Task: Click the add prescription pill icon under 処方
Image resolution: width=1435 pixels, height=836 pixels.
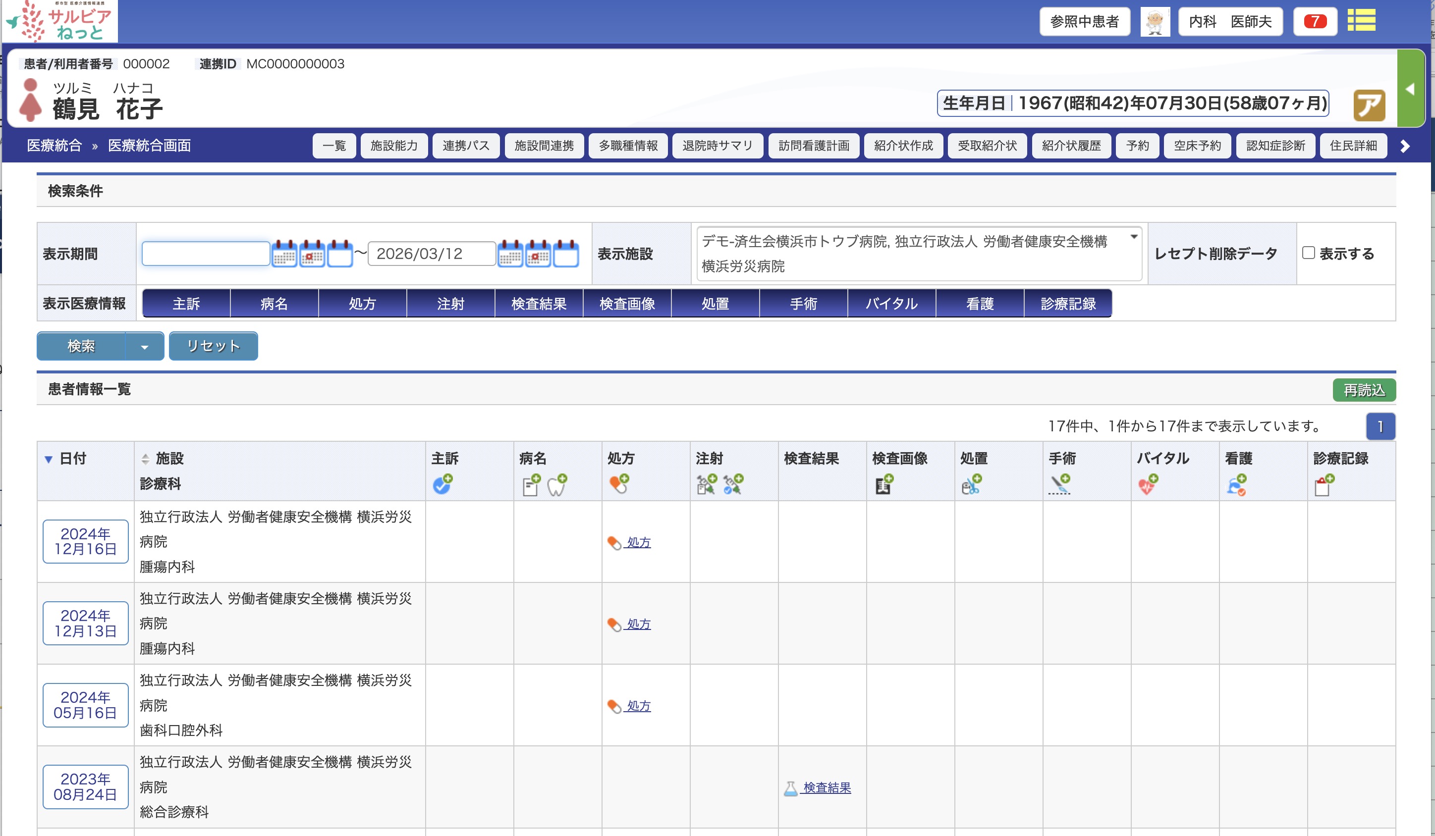Action: point(619,484)
